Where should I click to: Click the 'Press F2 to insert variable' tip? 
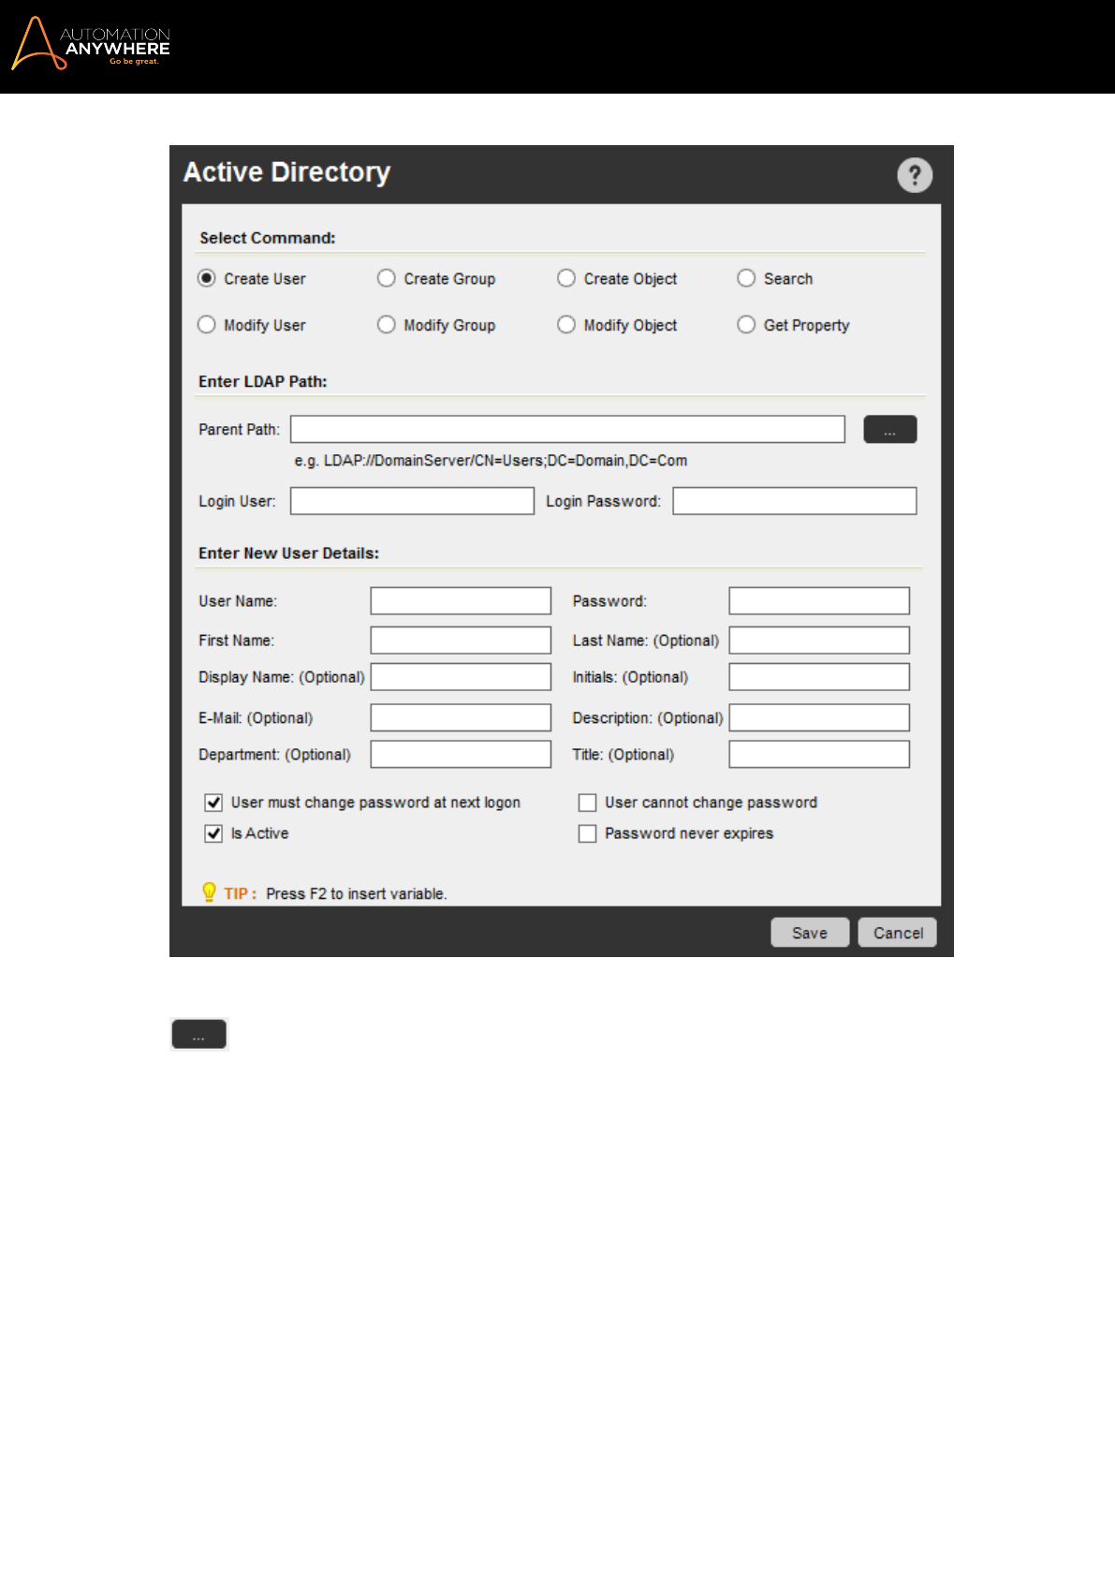point(356,894)
